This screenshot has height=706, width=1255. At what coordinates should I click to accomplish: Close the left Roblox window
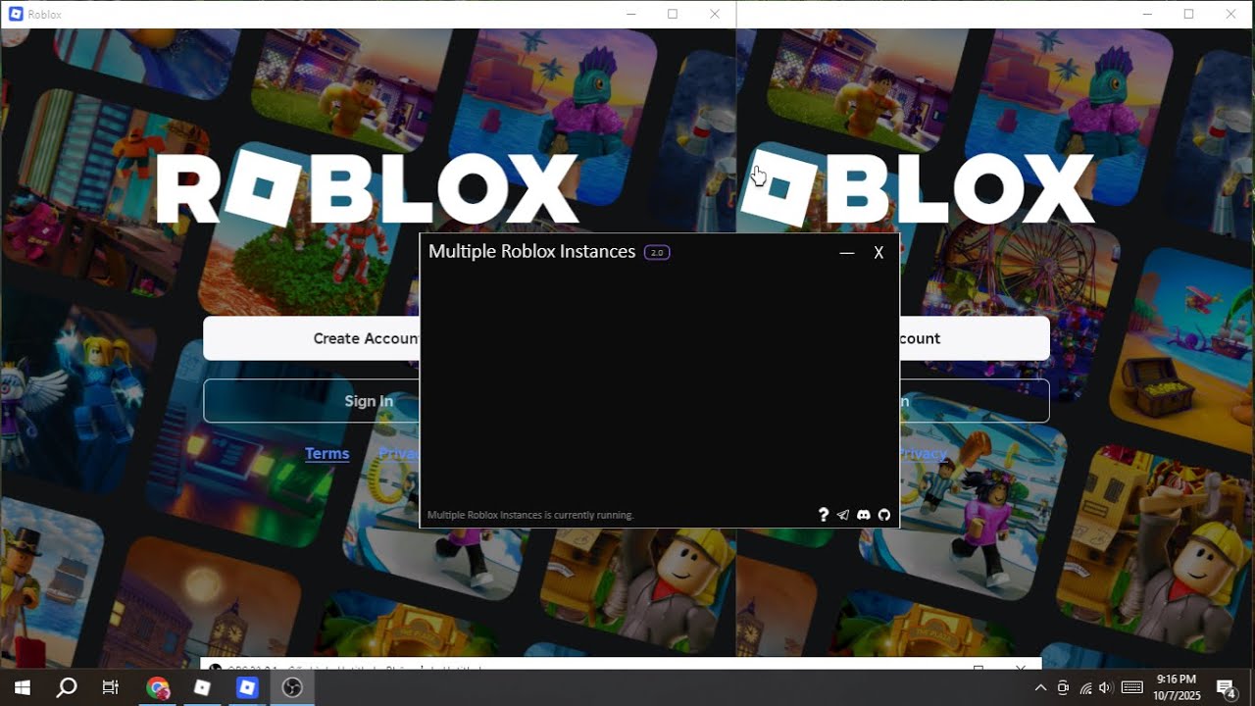click(715, 14)
